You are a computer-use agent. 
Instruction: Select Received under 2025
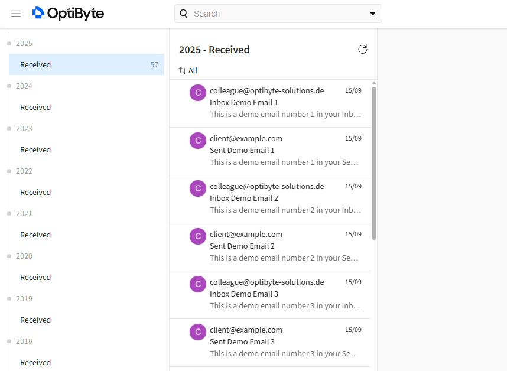87,64
